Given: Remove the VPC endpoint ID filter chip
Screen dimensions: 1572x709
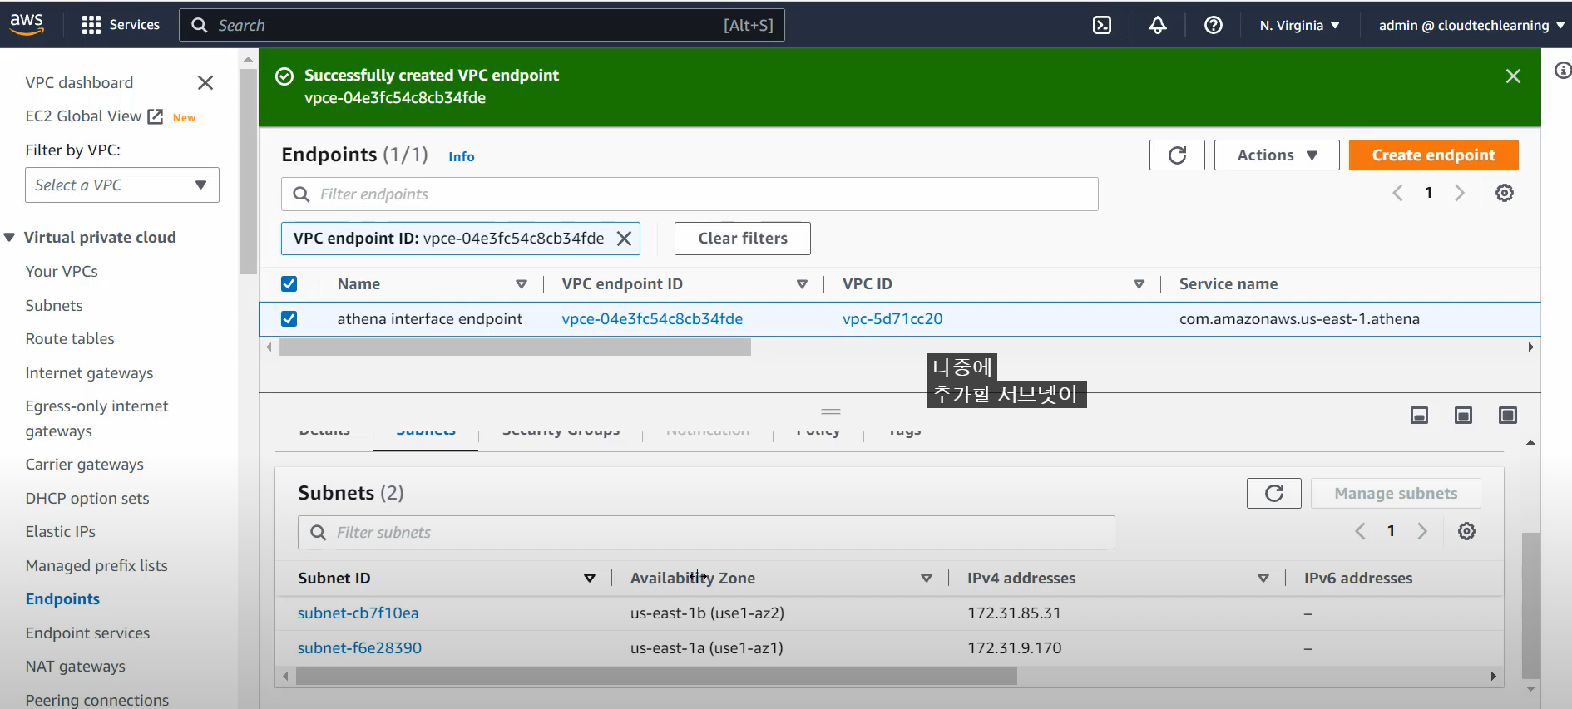Looking at the screenshot, I should [624, 239].
